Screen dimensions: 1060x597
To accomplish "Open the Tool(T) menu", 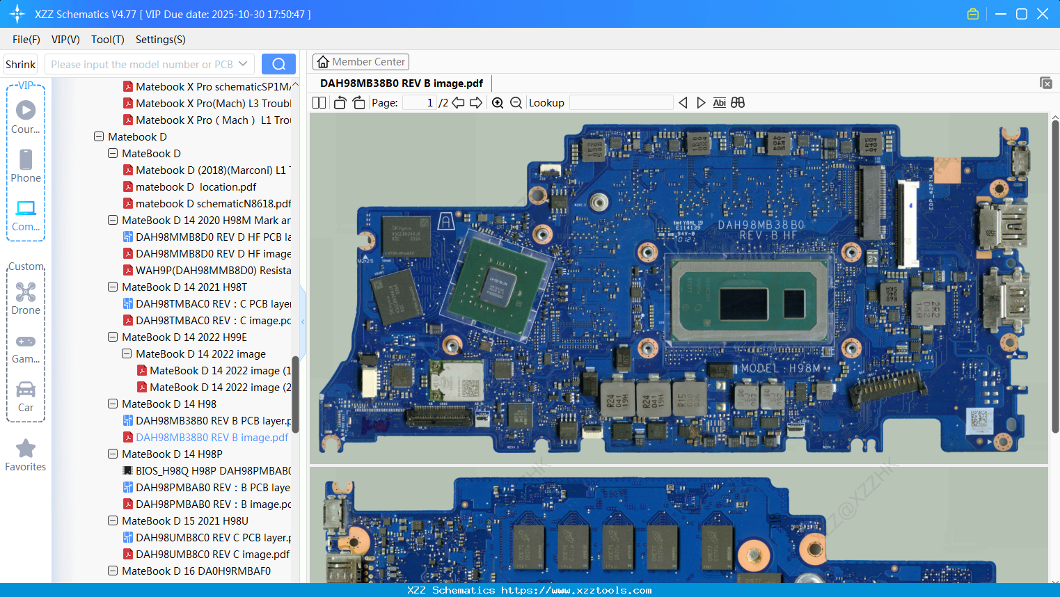I will (x=108, y=40).
